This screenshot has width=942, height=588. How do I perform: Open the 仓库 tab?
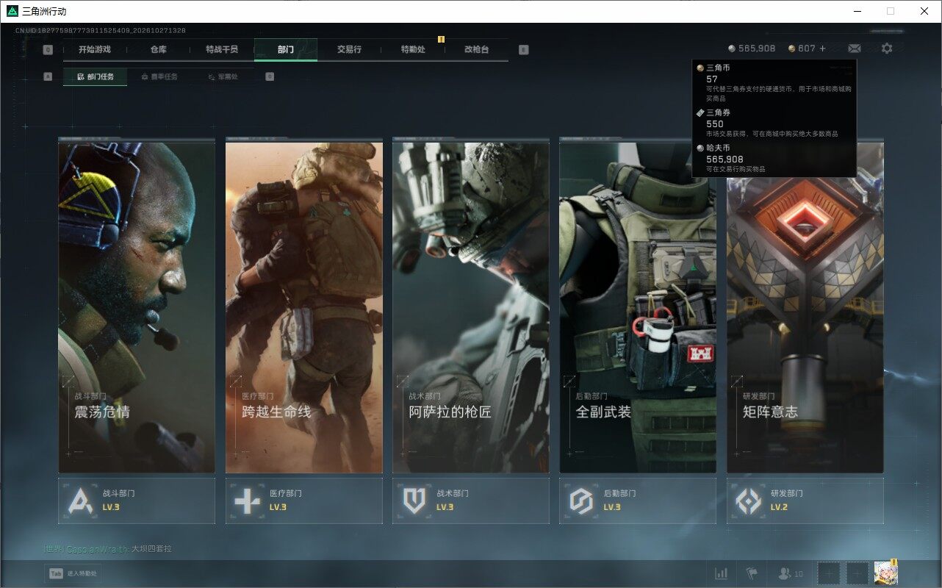point(158,49)
